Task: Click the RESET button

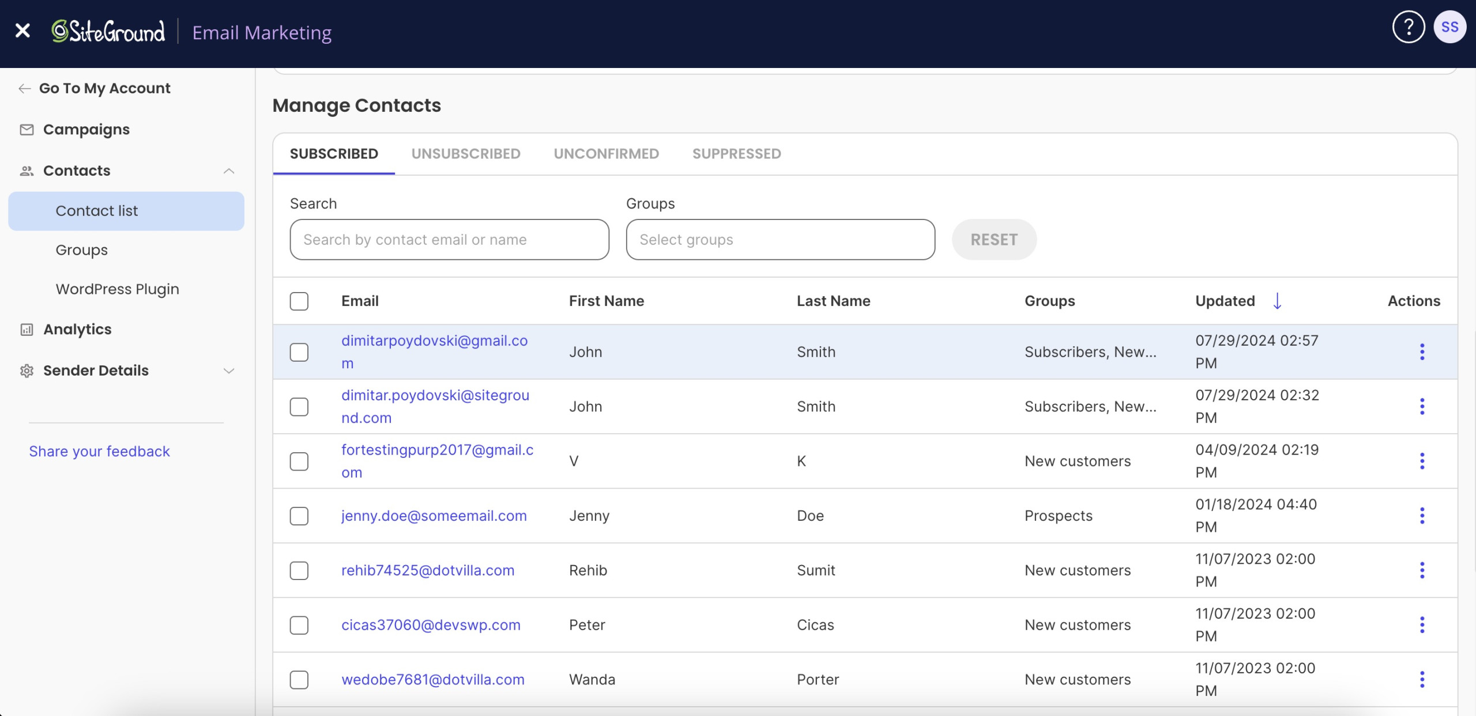Action: tap(994, 238)
